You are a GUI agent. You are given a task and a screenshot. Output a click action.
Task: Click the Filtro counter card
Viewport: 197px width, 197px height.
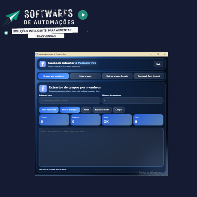pyautogui.click(x=148, y=120)
